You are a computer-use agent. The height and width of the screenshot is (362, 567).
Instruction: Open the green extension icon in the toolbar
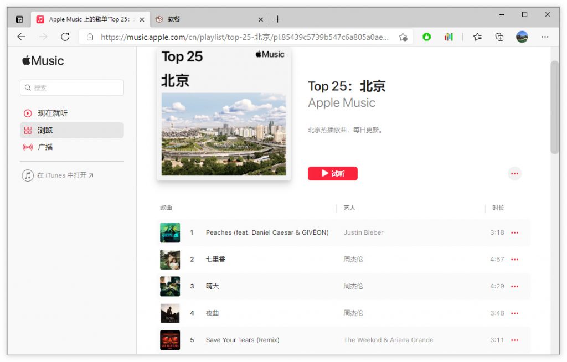426,37
